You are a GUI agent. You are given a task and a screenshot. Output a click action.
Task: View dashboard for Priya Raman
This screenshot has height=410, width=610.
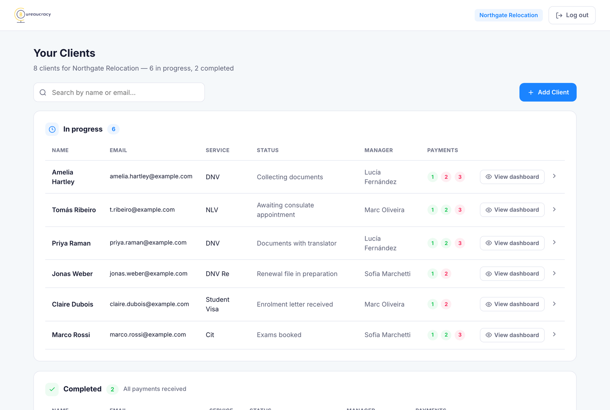click(x=512, y=243)
